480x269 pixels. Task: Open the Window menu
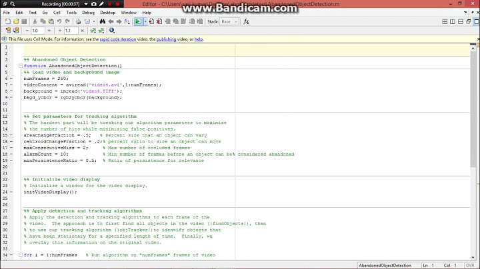129,13
